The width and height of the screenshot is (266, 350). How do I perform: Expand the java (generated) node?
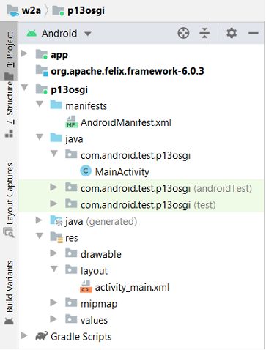[x=39, y=220]
